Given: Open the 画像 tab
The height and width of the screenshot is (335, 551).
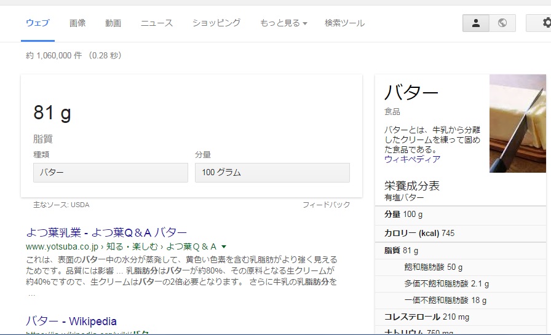Looking at the screenshot, I should click(x=77, y=23).
